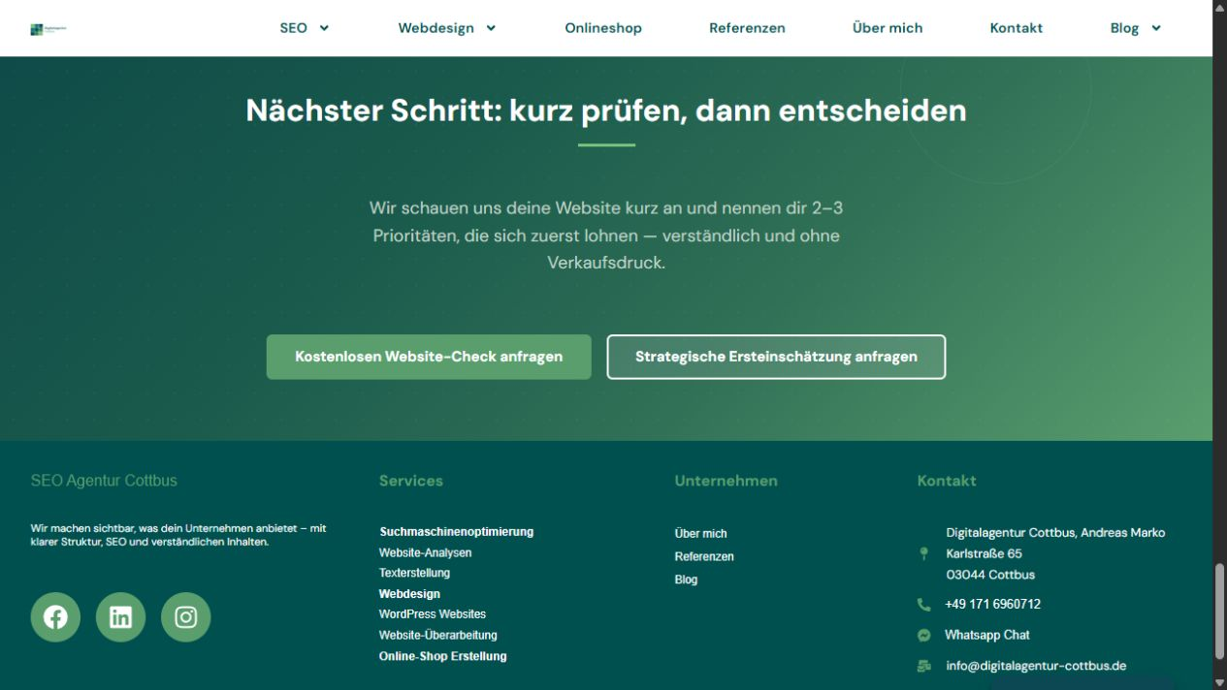Click the SEO Agentur Cottbus footer heading
1227x690 pixels.
coord(104,481)
